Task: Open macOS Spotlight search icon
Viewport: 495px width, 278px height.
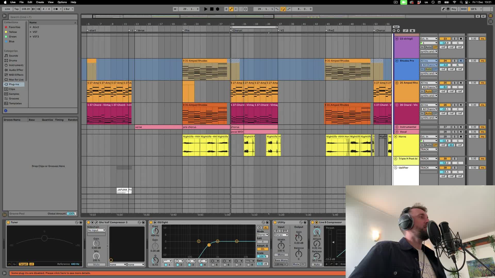Action: [461, 2]
